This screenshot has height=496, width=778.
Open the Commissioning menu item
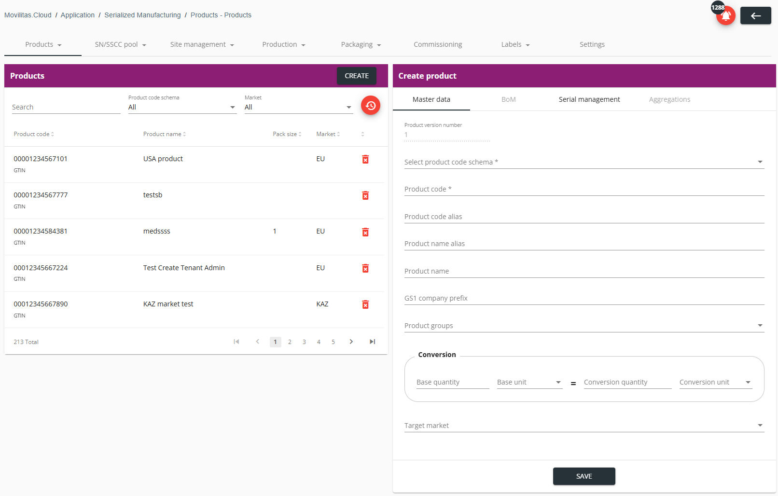438,44
